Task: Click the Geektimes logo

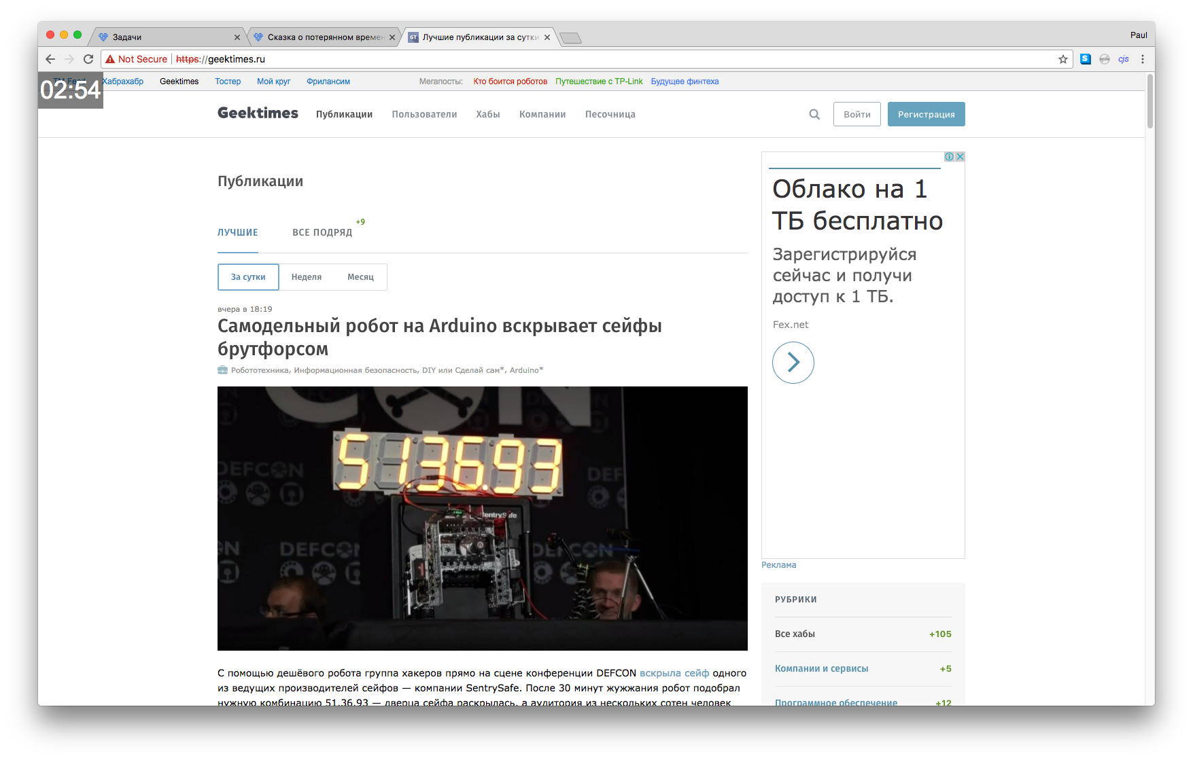Action: [x=258, y=113]
